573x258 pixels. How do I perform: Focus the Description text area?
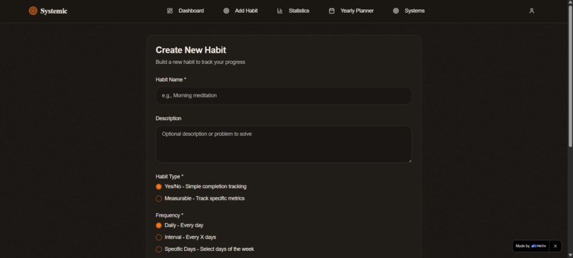tap(284, 144)
